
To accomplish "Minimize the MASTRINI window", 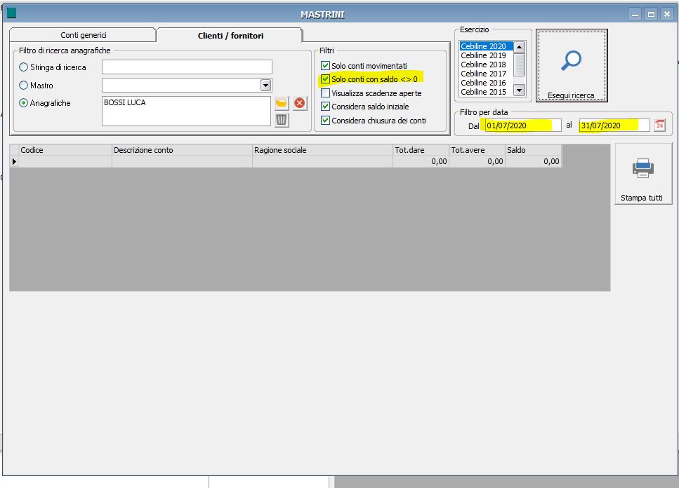I will click(635, 14).
